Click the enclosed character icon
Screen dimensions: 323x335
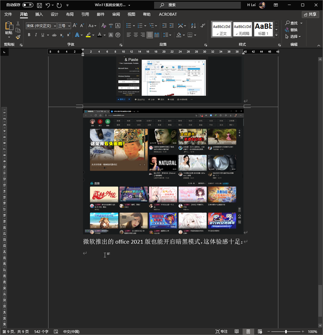point(118,35)
